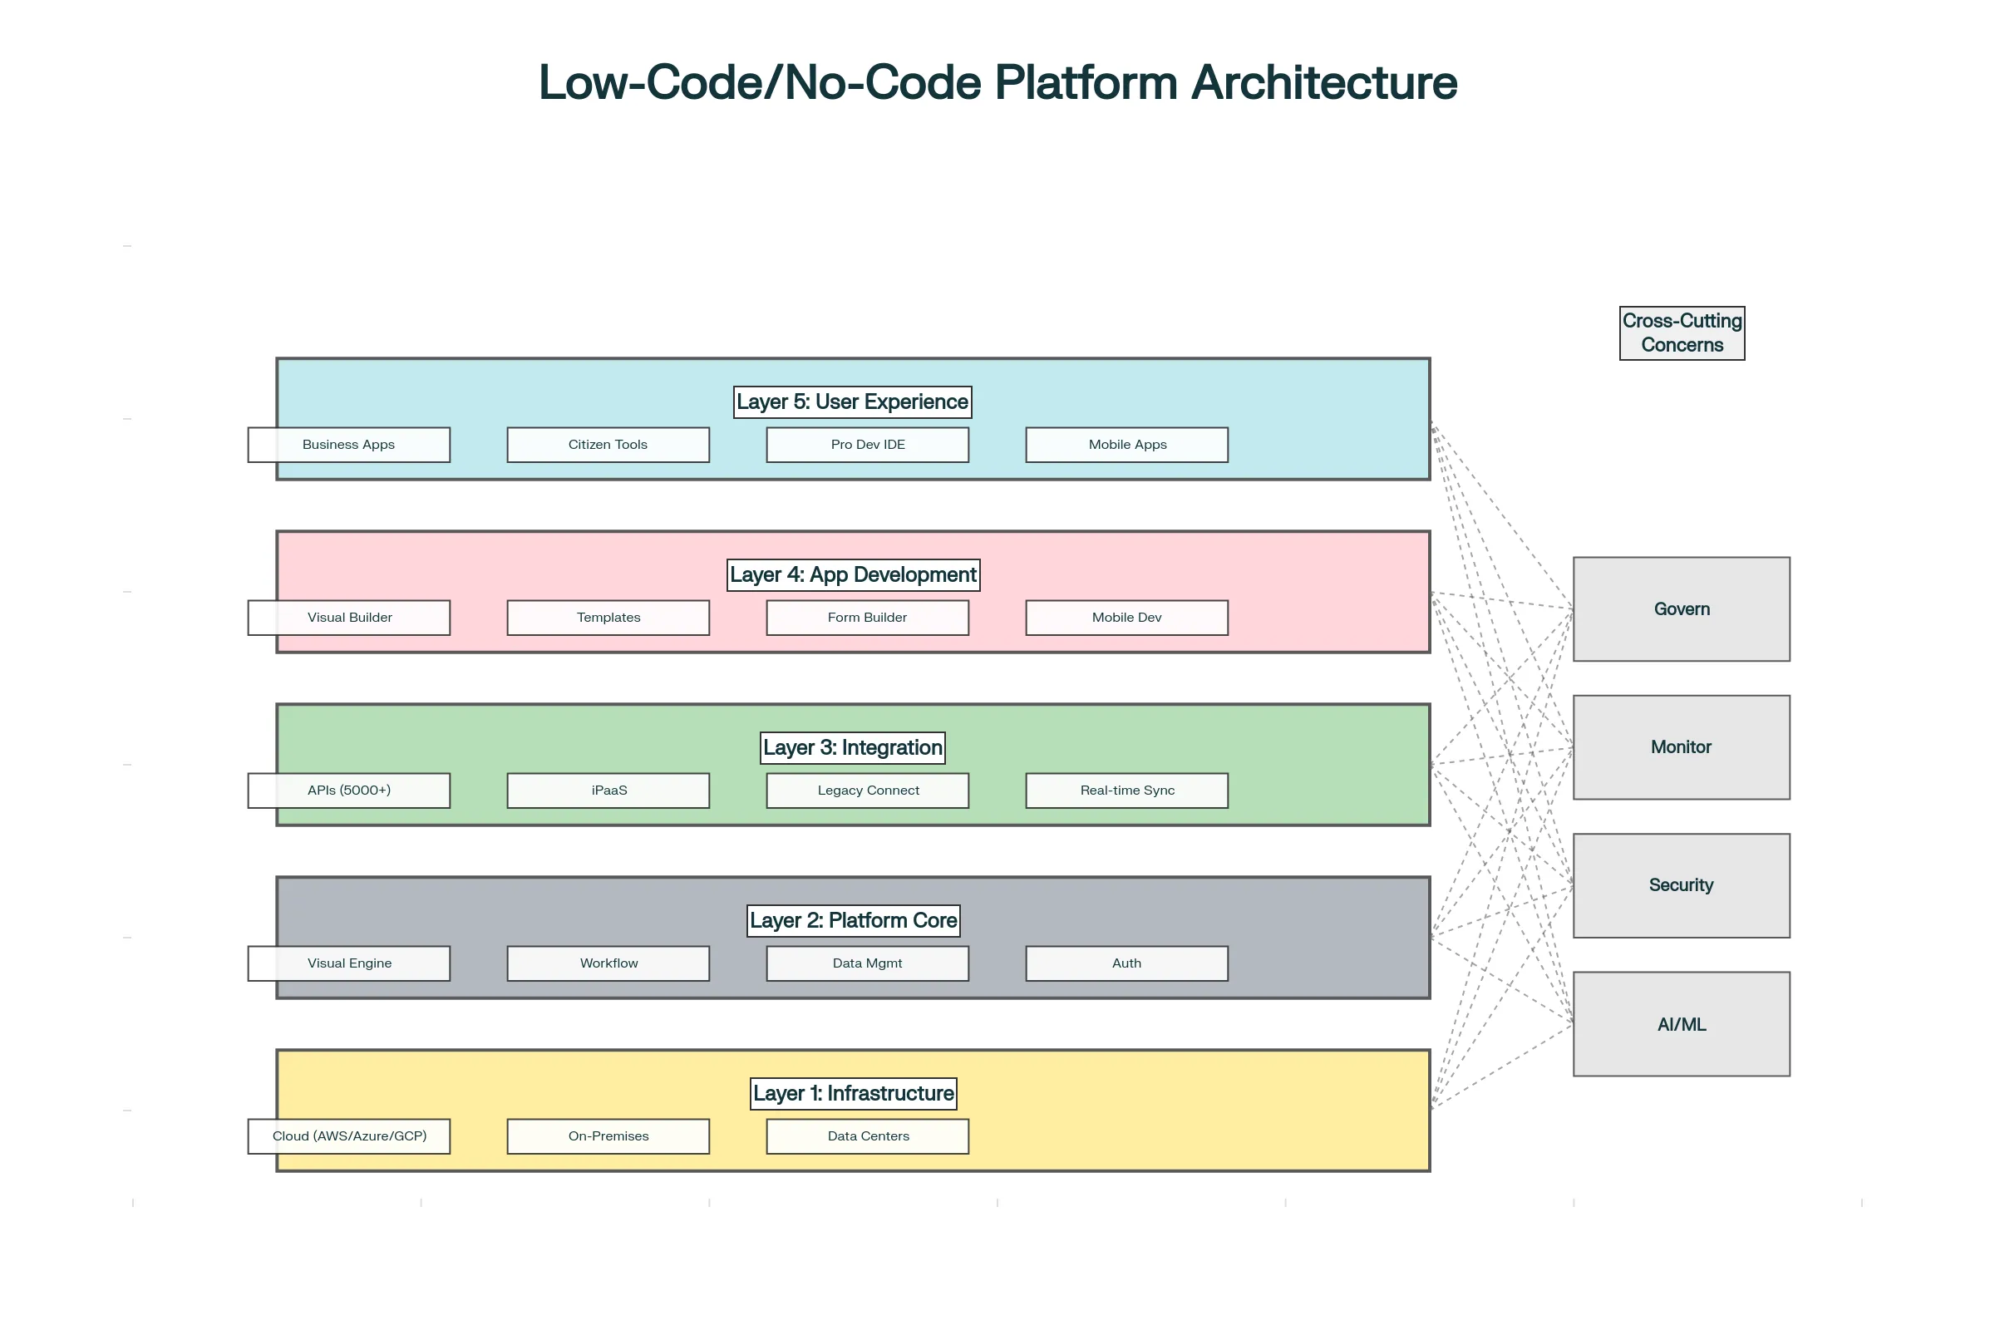Viewport: 1995px width, 1330px height.
Task: Click the Layer 1: Infrastructure header
Action: (853, 1093)
